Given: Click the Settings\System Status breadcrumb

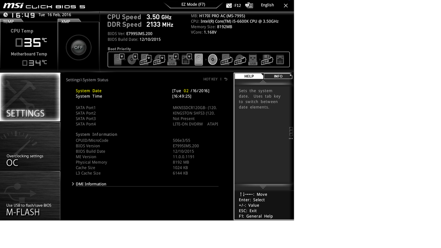Looking at the screenshot, I should [x=87, y=80].
